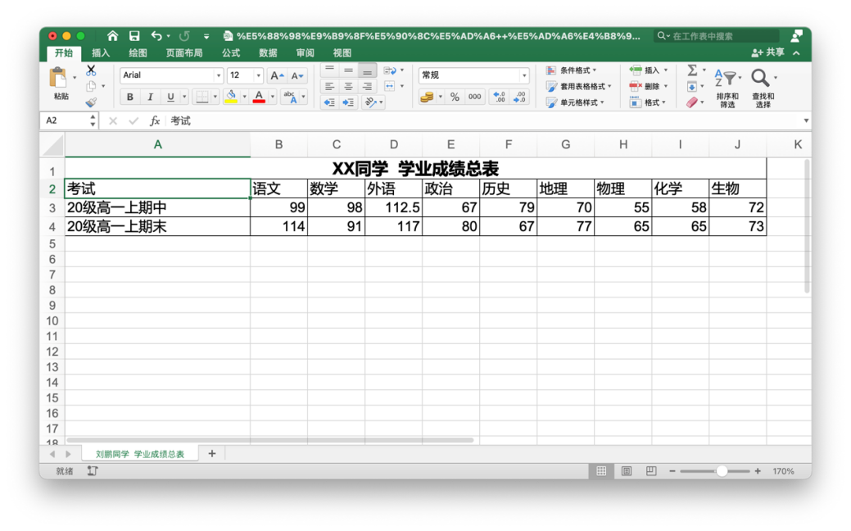Switch to Page Layout view in status bar
The height and width of the screenshot is (531, 851).
click(627, 471)
